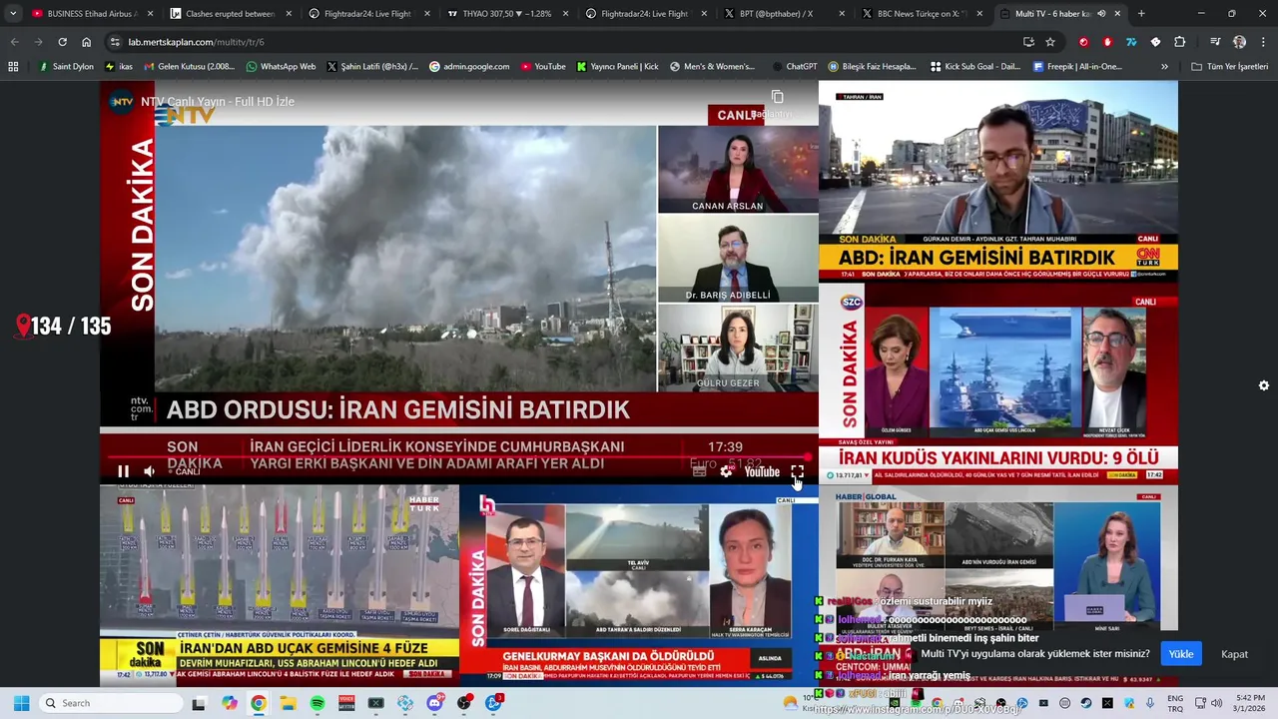This screenshot has height=719, width=1278.
Task: Reload the current page
Action: 62,42
